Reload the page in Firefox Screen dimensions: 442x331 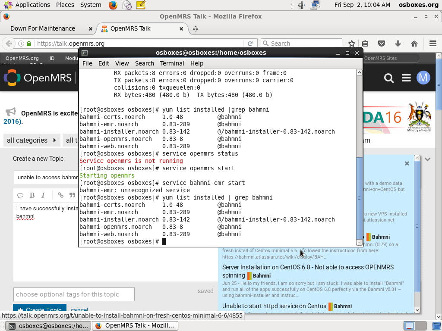point(250,44)
